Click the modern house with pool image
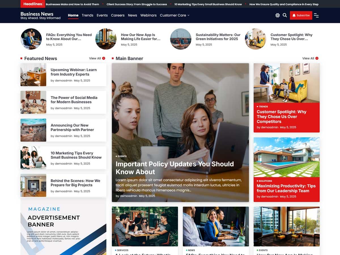340x255 pixels. pyautogui.click(x=286, y=157)
